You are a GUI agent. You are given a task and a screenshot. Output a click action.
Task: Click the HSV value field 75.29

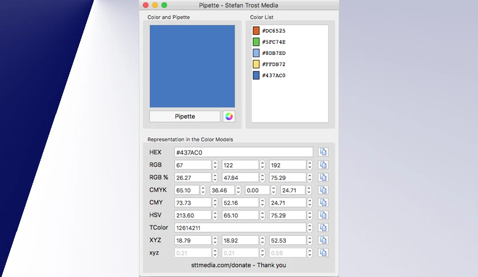(x=288, y=215)
